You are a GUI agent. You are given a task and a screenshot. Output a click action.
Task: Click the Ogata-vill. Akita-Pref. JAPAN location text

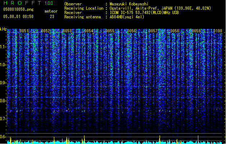coord(160,8)
